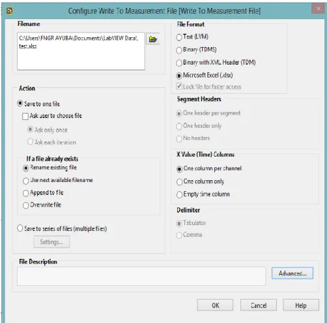Click inside the Filename path field
Viewport: 327px width, 323px height.
tap(81, 52)
